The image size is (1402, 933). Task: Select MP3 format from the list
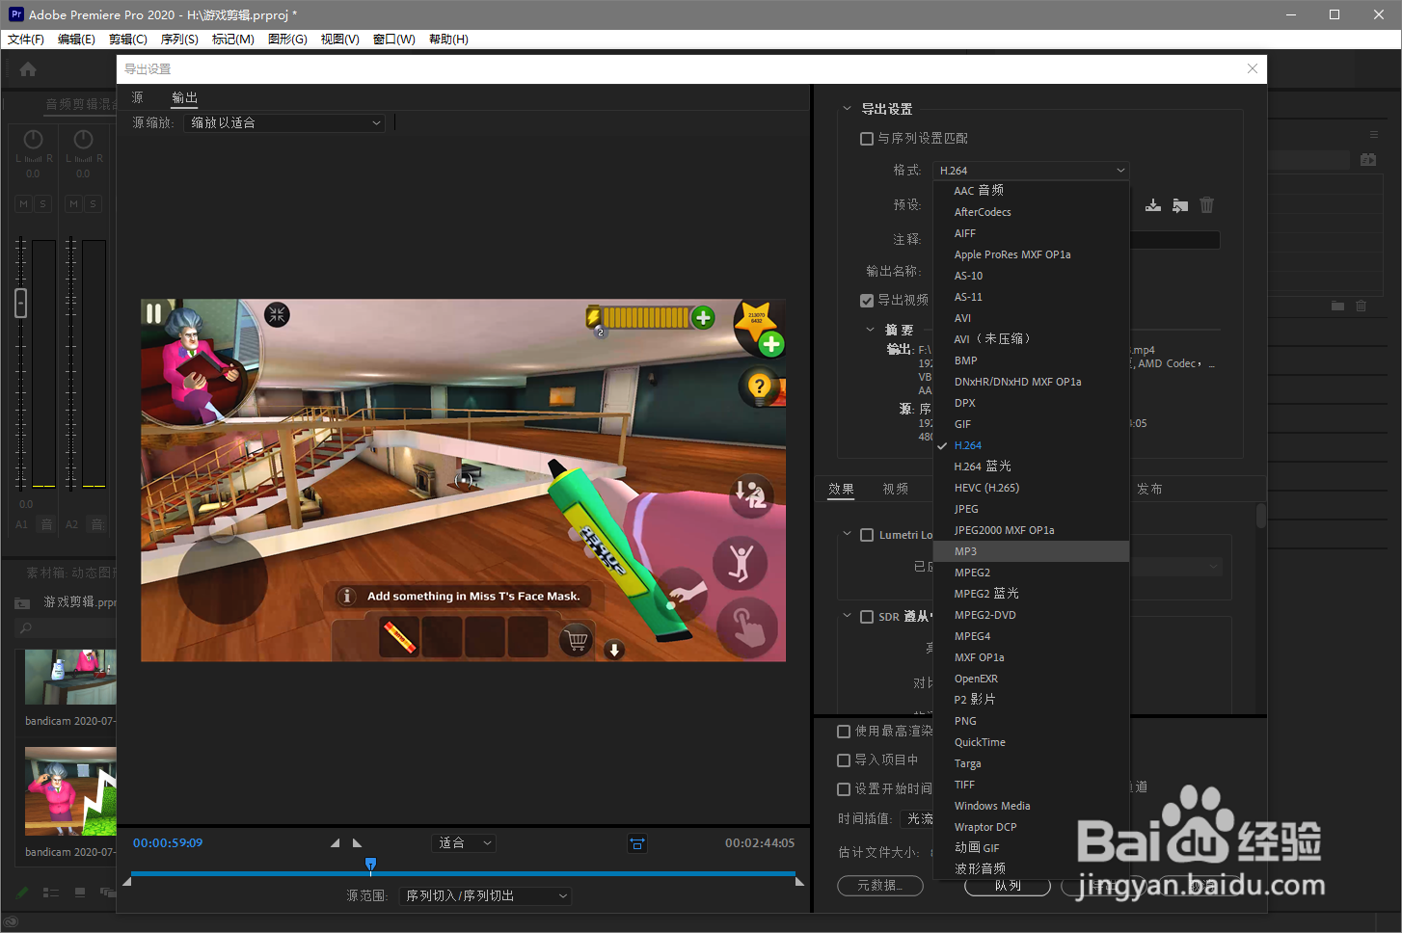click(1031, 551)
